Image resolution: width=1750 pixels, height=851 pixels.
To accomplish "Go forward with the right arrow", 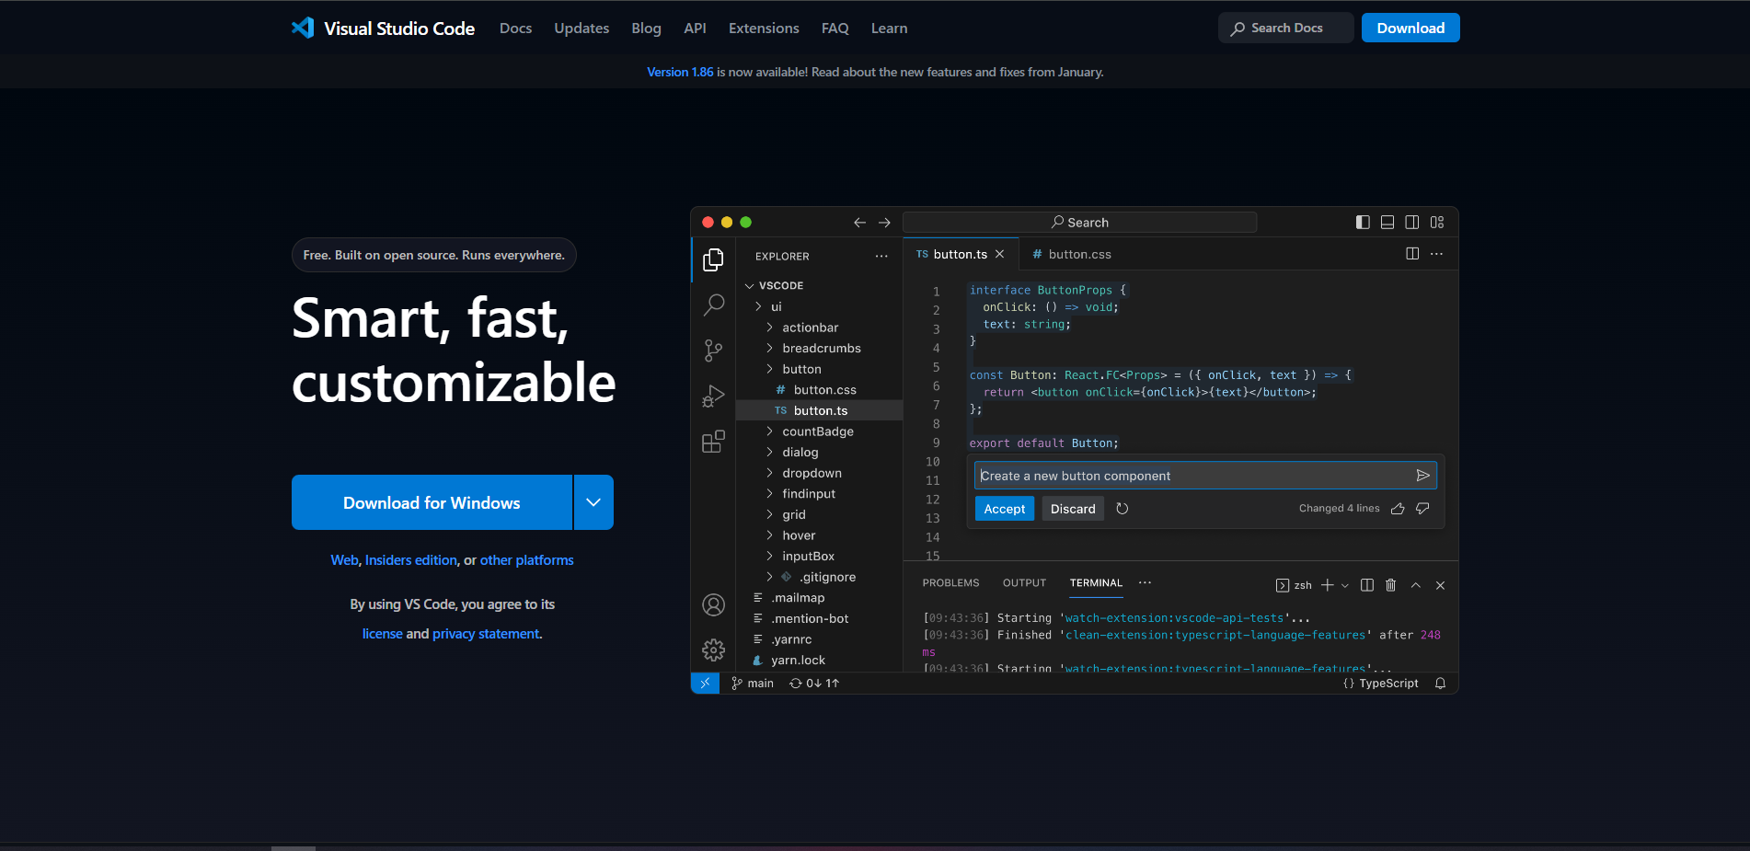I will point(884,223).
